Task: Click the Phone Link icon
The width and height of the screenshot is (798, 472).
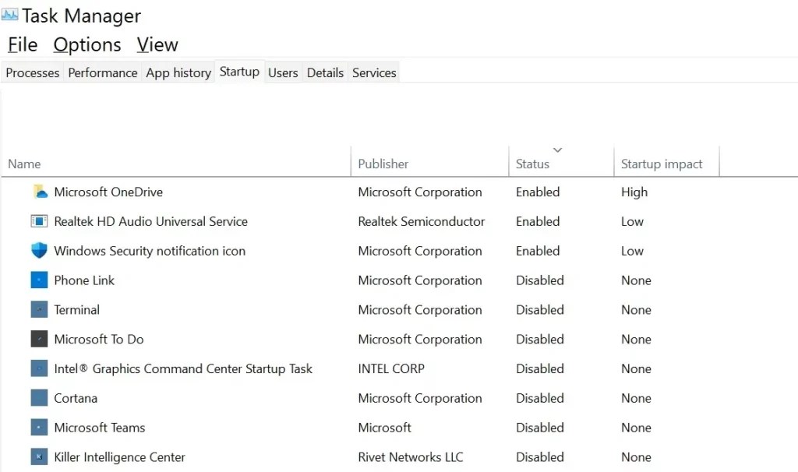Action: (38, 280)
